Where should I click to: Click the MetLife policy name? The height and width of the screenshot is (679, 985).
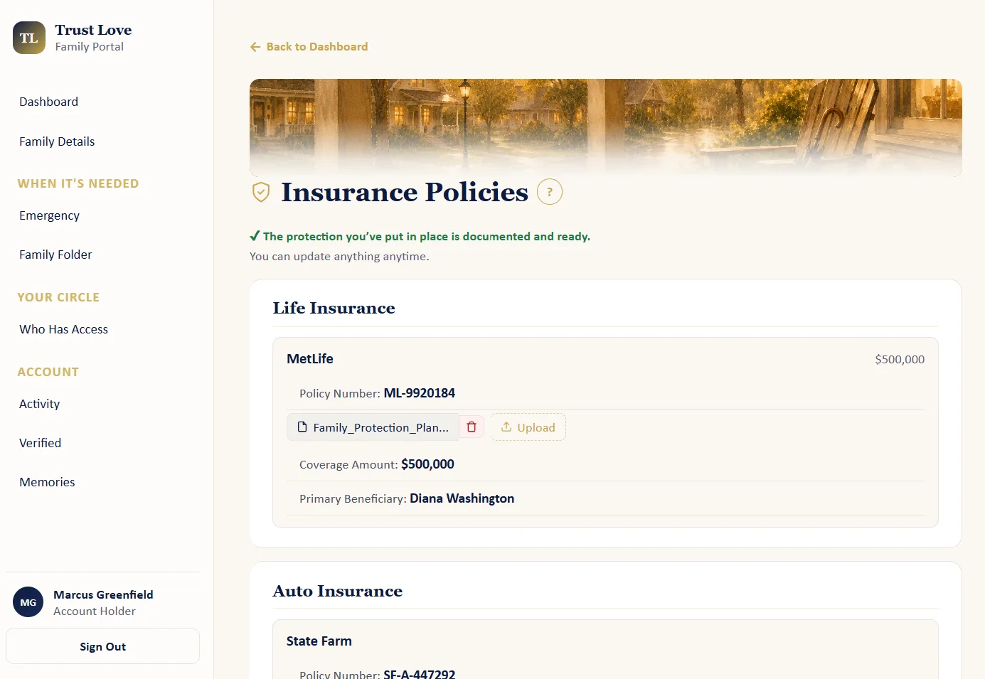[x=309, y=359]
